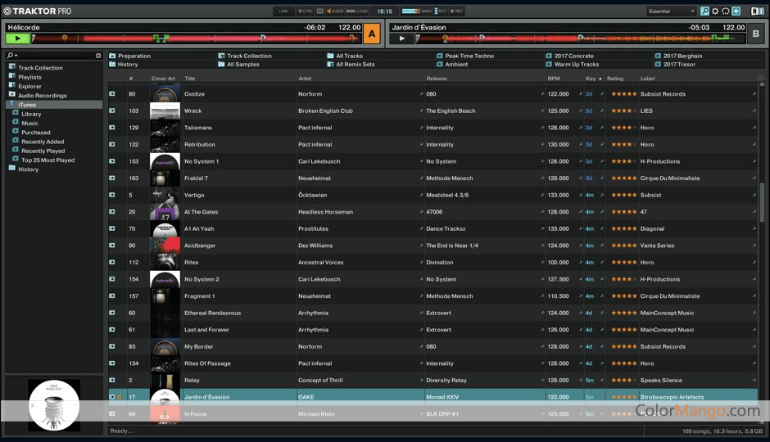Toggle fullscreen icon in header
Image resolution: width=770 pixels, height=442 pixels.
(736, 11)
